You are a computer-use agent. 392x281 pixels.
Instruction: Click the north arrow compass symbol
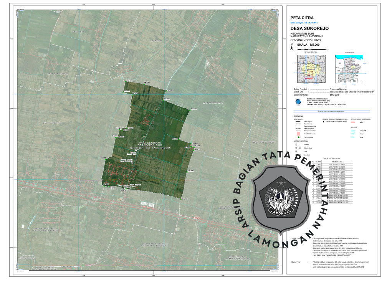pyautogui.click(x=292, y=48)
